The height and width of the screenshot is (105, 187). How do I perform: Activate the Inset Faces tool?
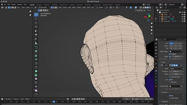click(36, 55)
